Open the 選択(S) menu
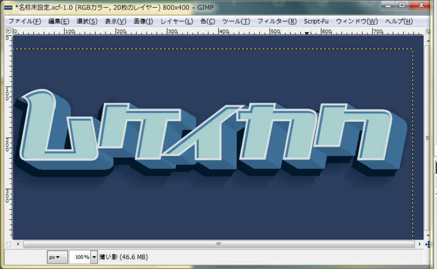This screenshot has width=437, height=269. click(87, 21)
